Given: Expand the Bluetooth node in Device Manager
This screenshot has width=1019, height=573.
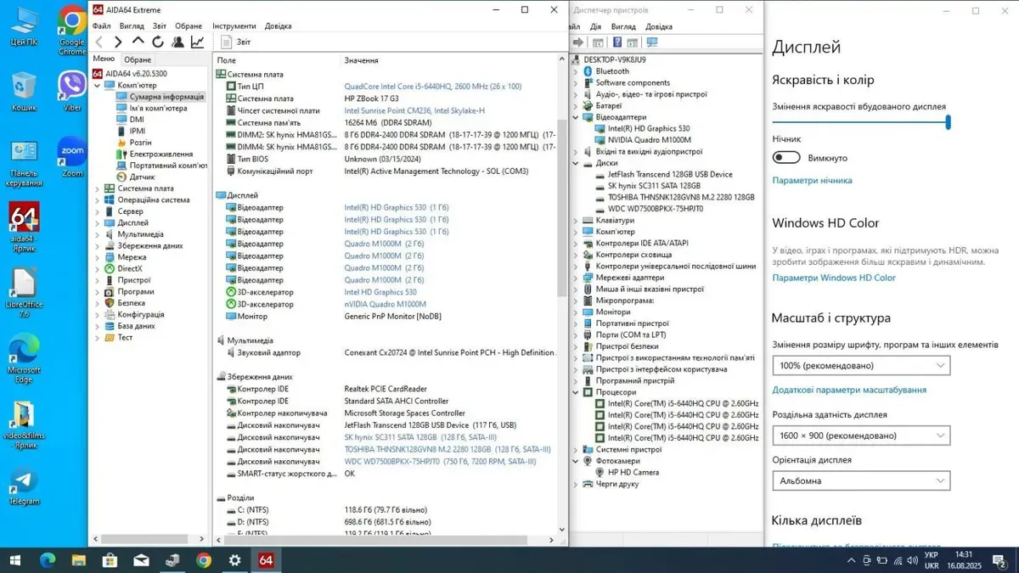Looking at the screenshot, I should (576, 71).
